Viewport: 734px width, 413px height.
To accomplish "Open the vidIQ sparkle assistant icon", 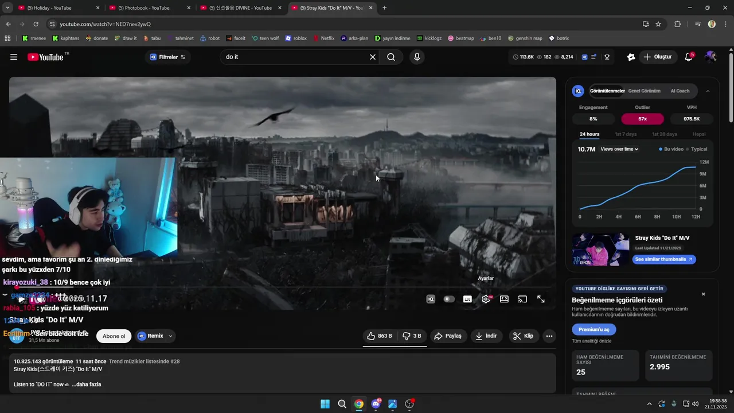I will click(x=631, y=57).
